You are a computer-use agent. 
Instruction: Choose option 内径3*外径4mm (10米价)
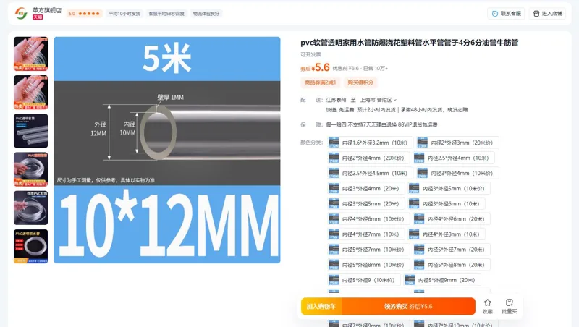click(x=458, y=173)
